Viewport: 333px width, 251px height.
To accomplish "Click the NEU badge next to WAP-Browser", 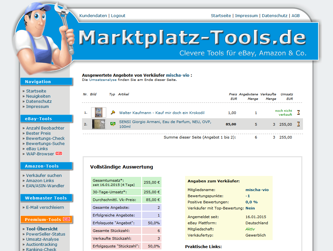I will tap(59, 154).
